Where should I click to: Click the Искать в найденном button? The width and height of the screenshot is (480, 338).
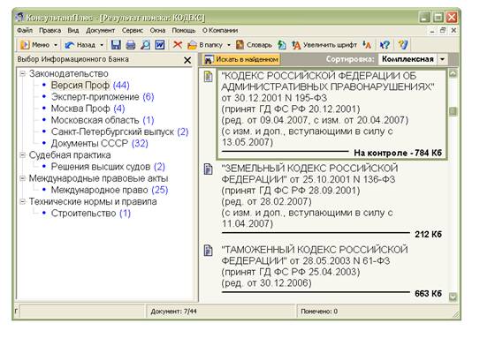point(241,59)
